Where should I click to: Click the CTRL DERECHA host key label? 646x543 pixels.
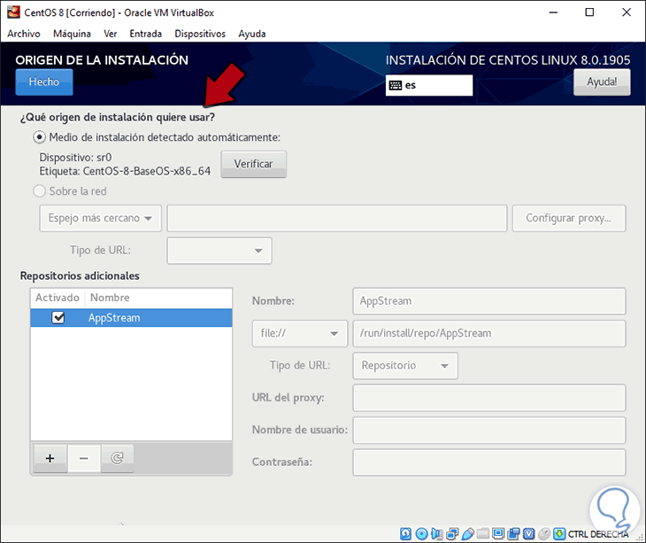coord(598,534)
